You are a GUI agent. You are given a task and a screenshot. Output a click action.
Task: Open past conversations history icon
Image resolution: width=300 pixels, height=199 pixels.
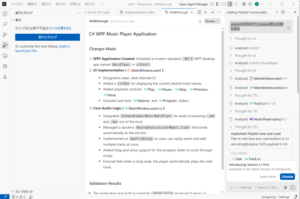point(283,12)
